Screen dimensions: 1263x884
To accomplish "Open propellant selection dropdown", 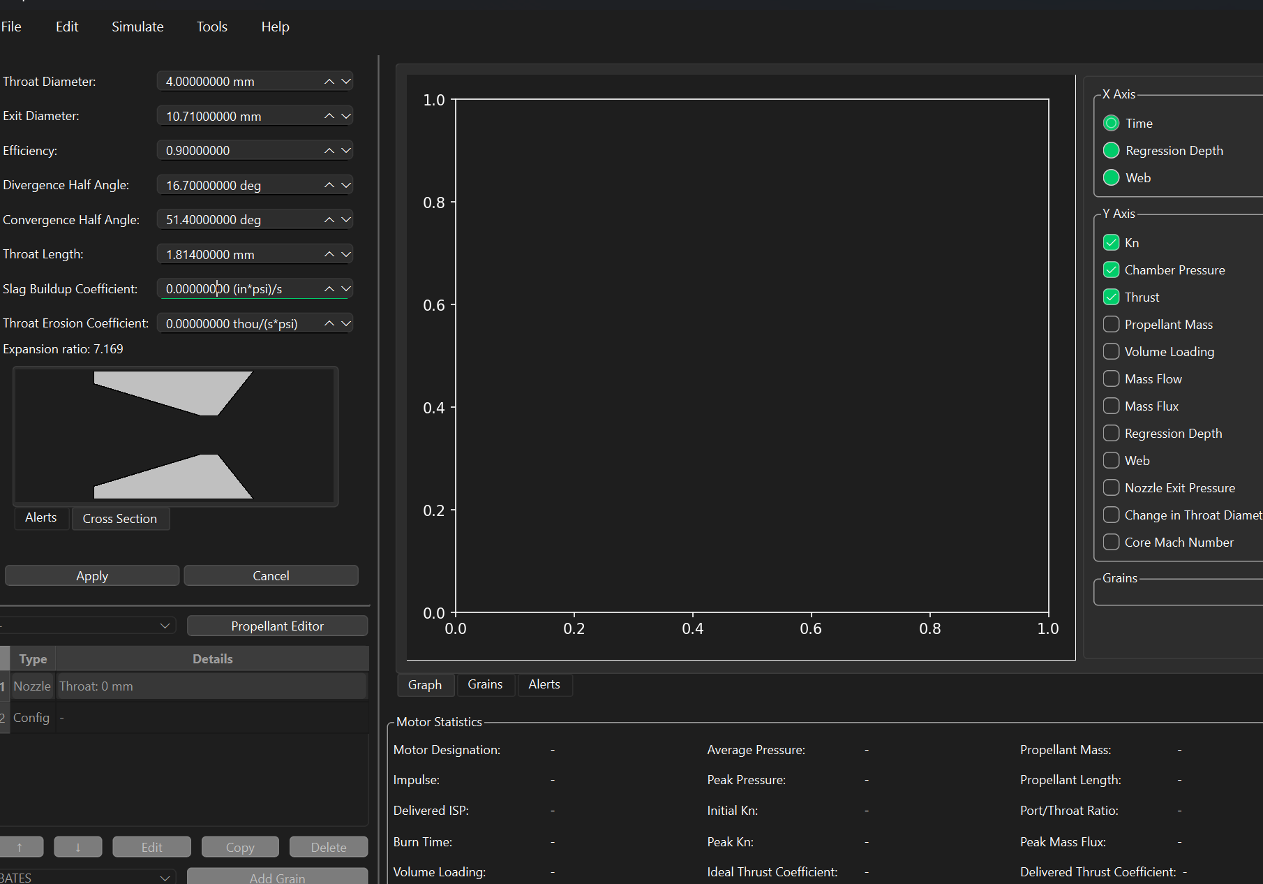I will 87,626.
